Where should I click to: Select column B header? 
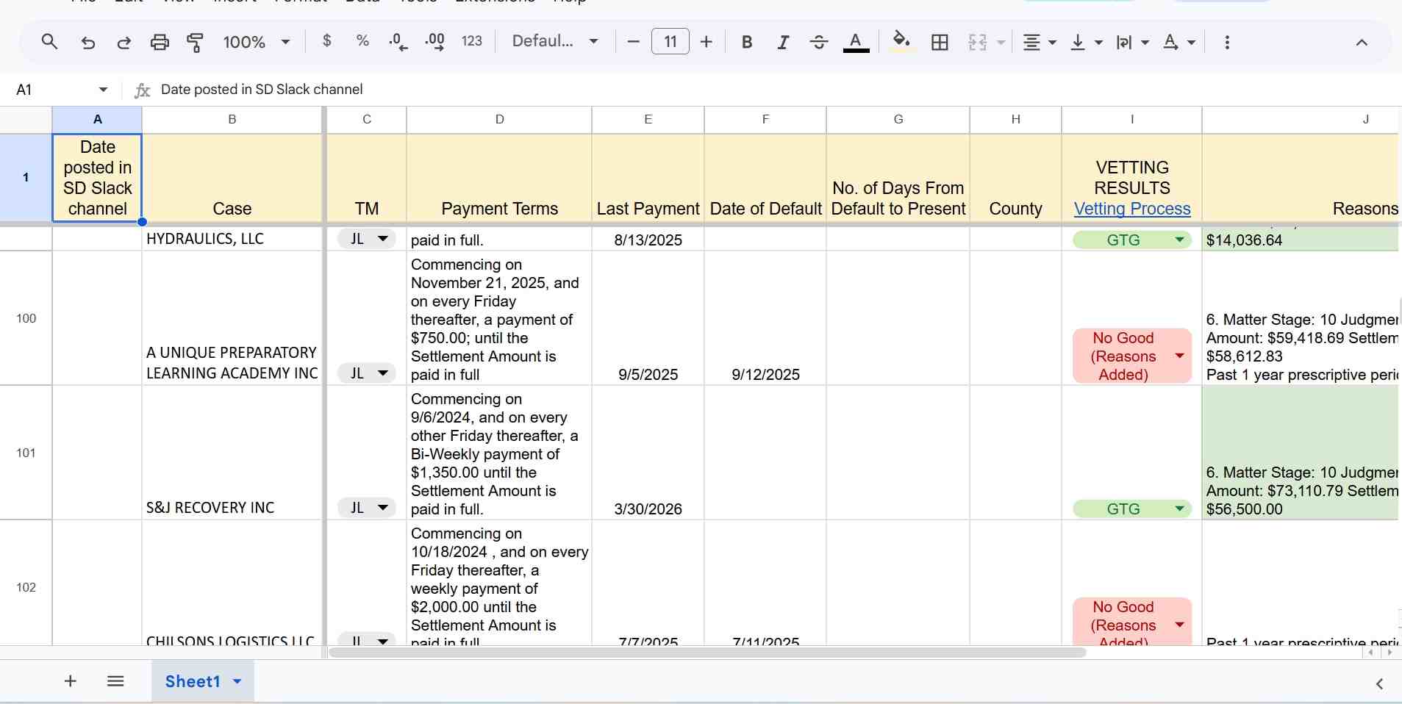pyautogui.click(x=232, y=119)
